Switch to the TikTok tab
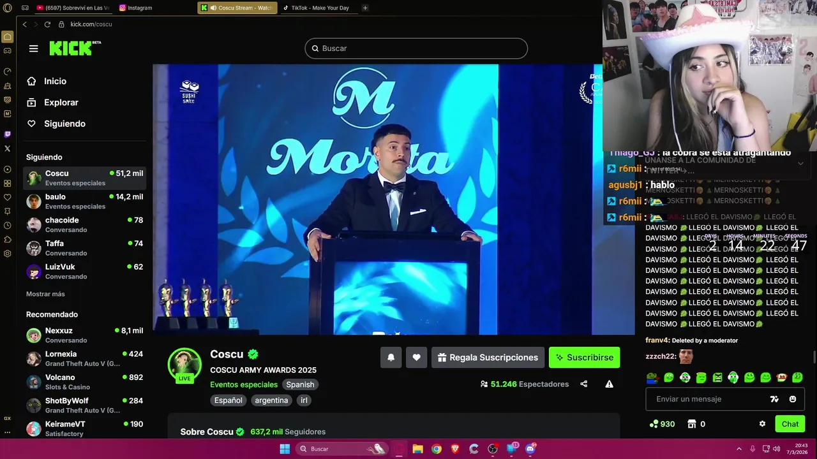Screen dimensions: 817x459 click(x=318, y=8)
